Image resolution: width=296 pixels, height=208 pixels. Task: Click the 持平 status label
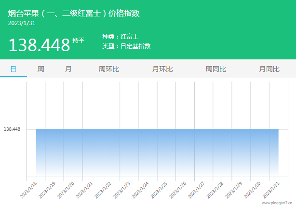click(x=79, y=40)
